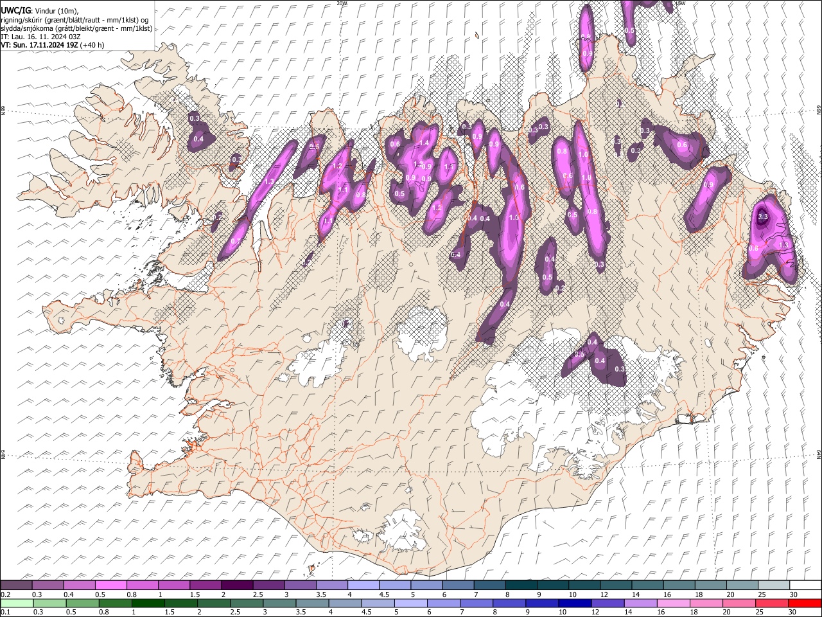The image size is (822, 617).
Task: Click the 0.7 precipitation value in the west
Action: click(x=235, y=242)
